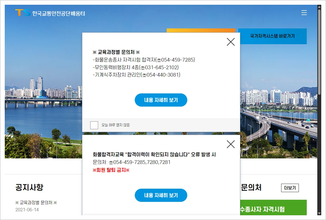Click the 화물합격자교육 오류 발생 시 popup heading
This screenshot has height=220, width=326.
pos(154,154)
